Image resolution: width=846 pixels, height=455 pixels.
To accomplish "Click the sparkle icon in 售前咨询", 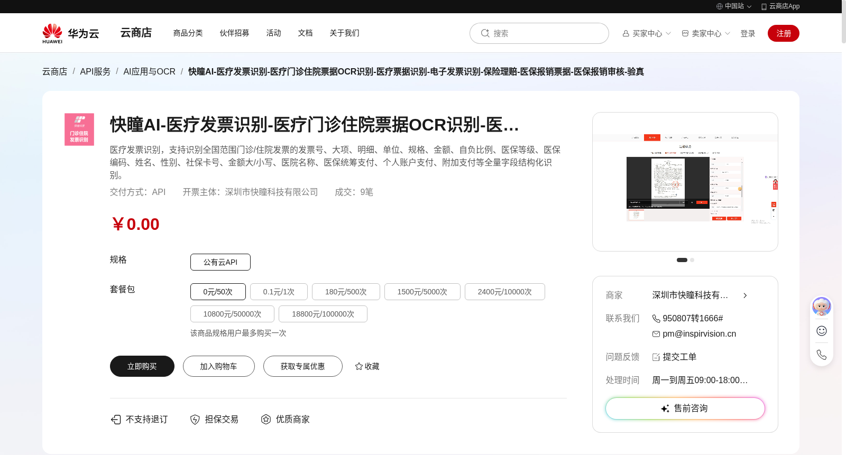I will pos(665,408).
